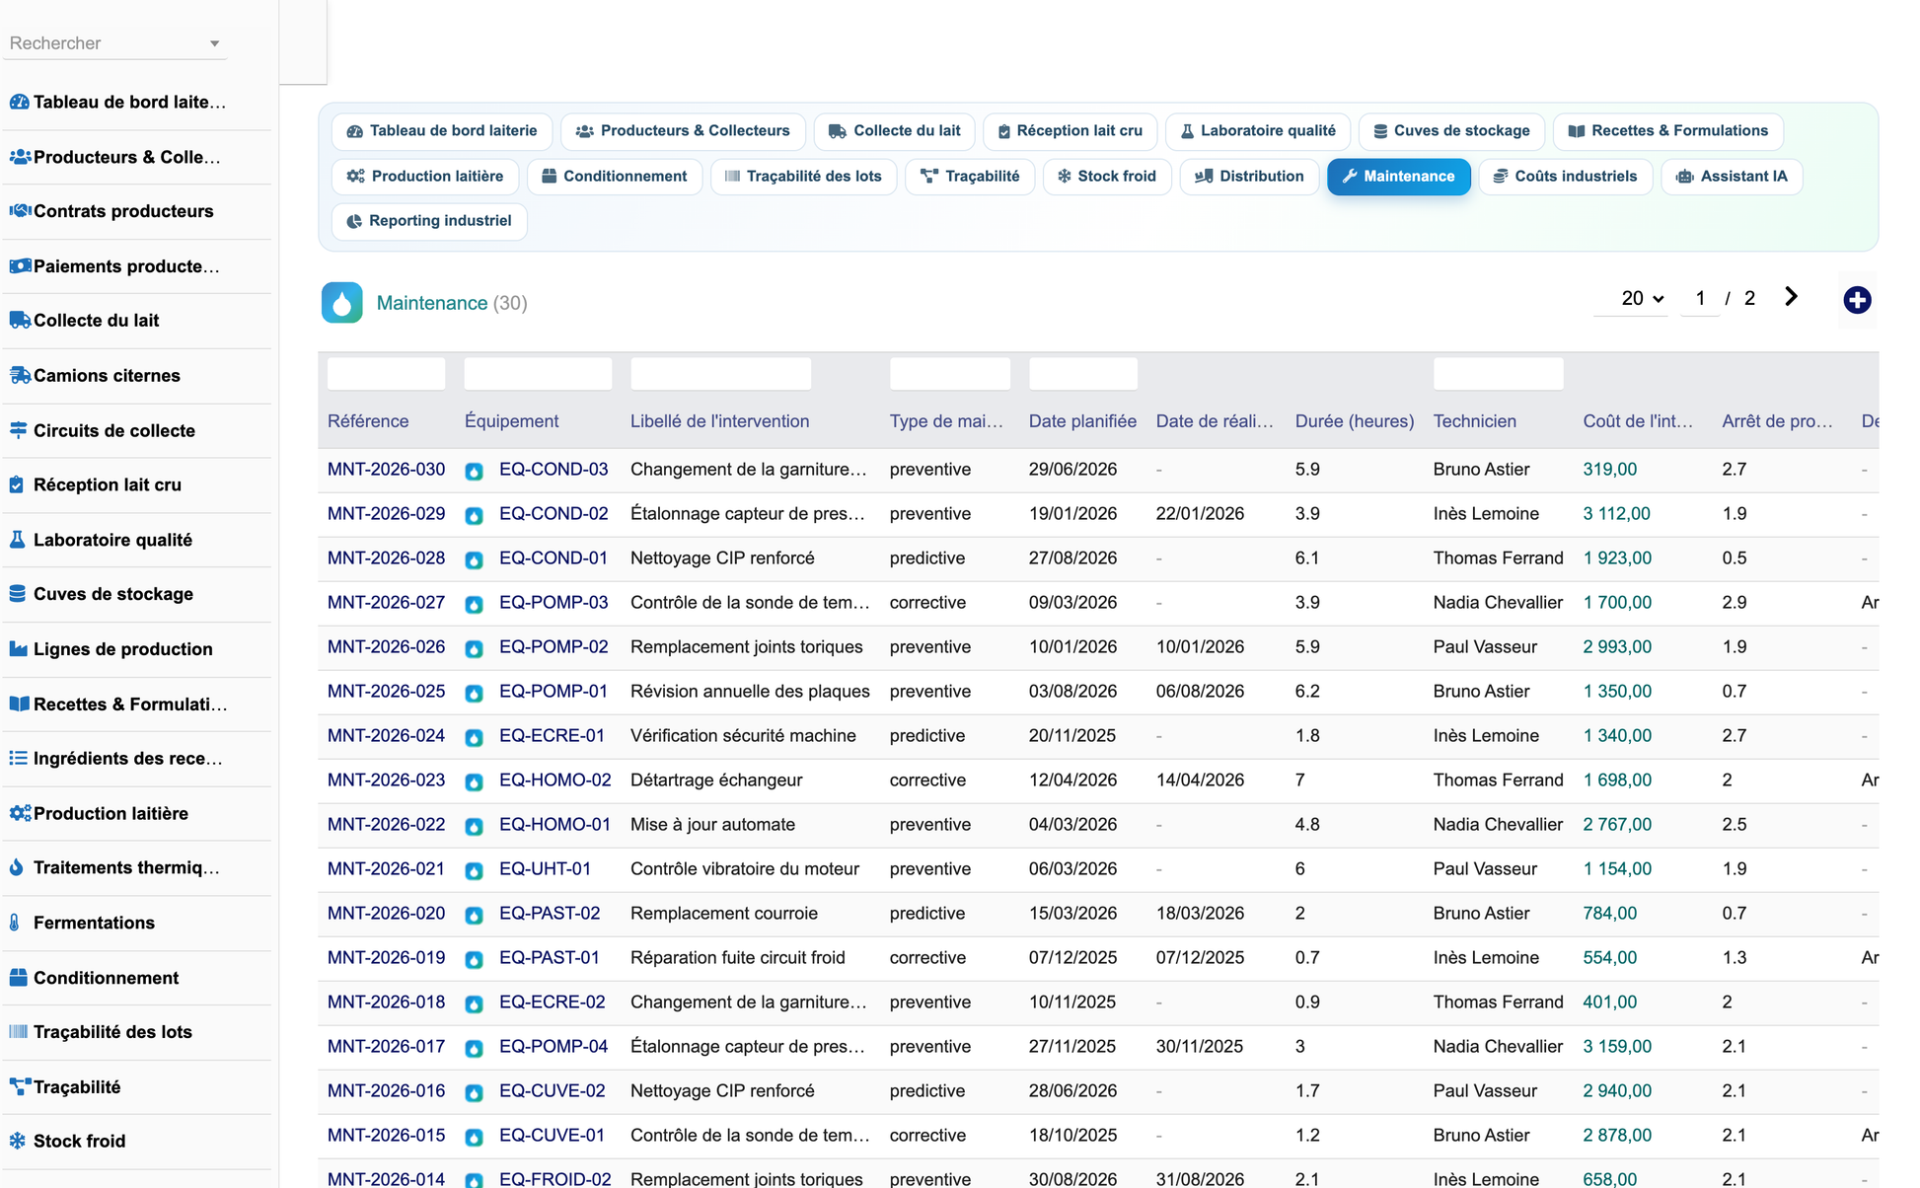Image resolution: width=1920 pixels, height=1188 pixels.
Task: Click the Lignes de production factory icon
Action: pos(18,649)
